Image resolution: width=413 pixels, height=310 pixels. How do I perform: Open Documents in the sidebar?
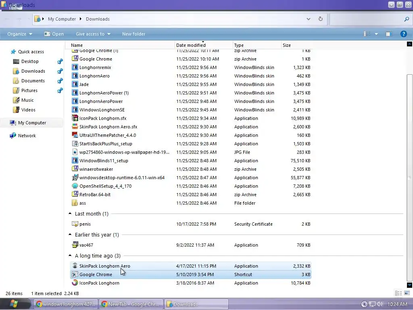pyautogui.click(x=33, y=81)
